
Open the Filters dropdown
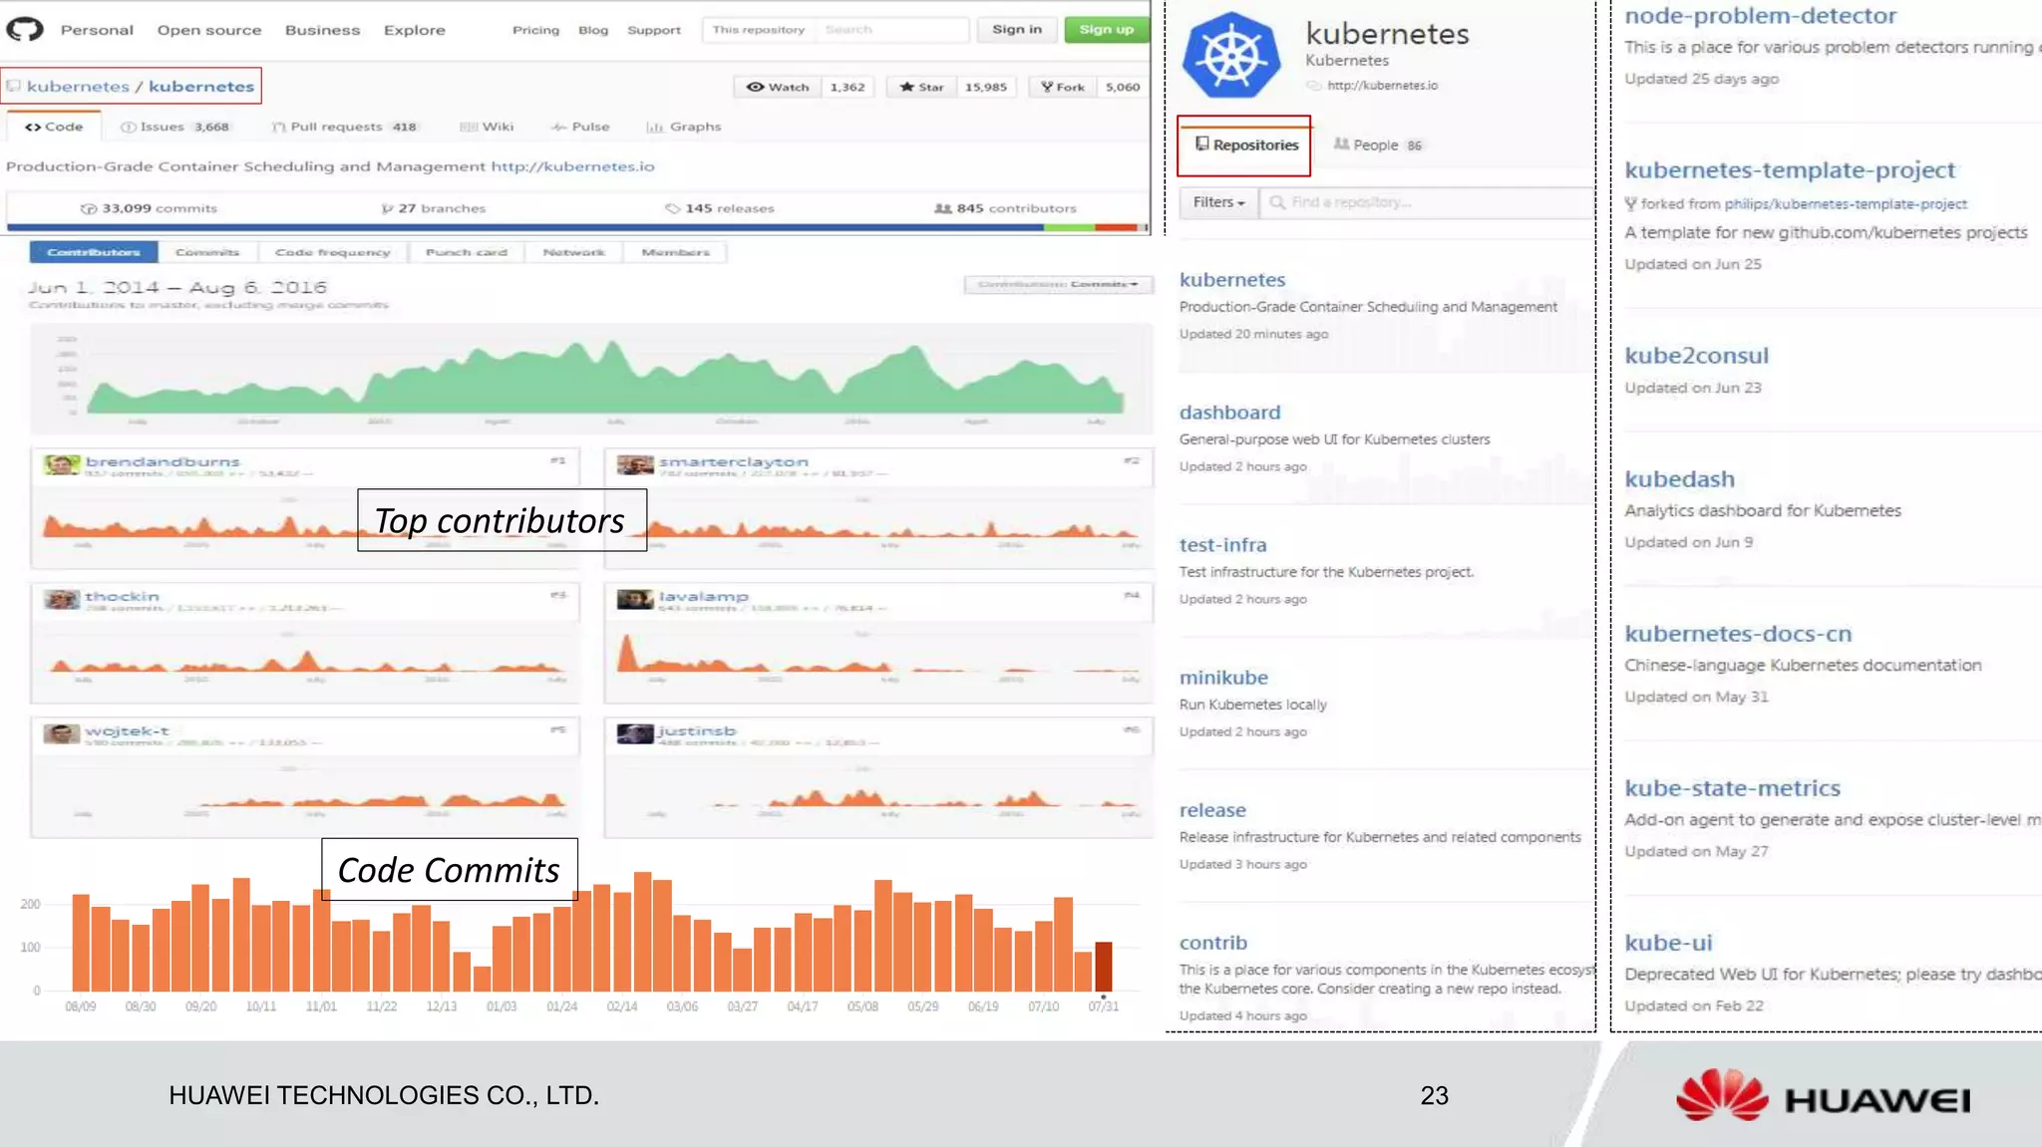[1218, 202]
